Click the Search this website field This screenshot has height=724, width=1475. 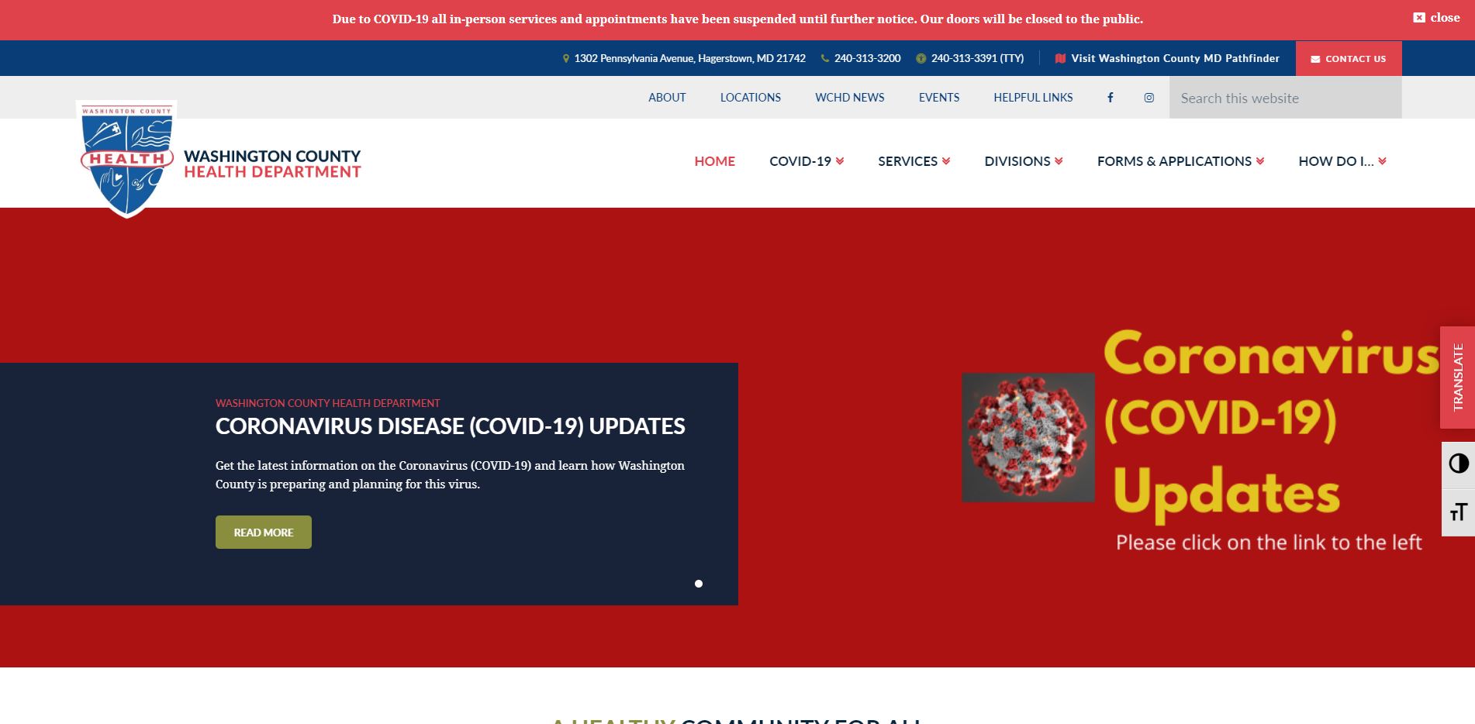1285,98
